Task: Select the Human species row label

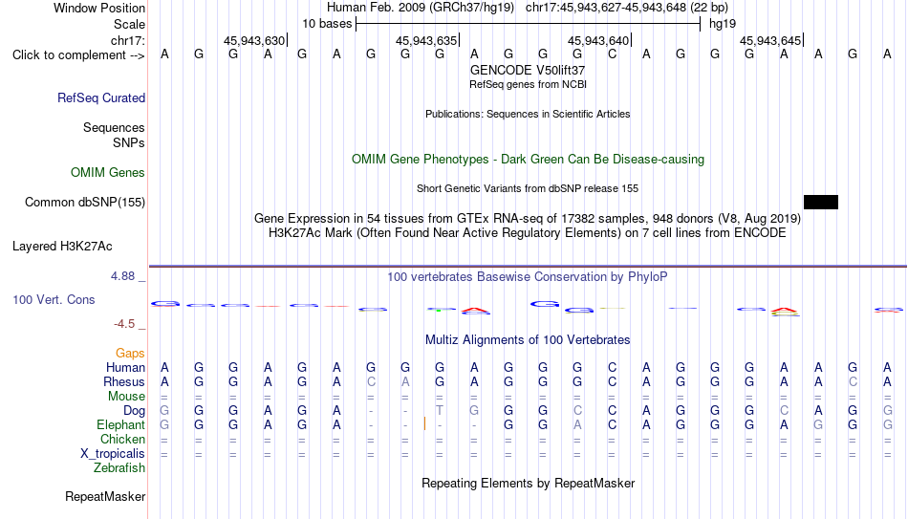Action: point(125,368)
